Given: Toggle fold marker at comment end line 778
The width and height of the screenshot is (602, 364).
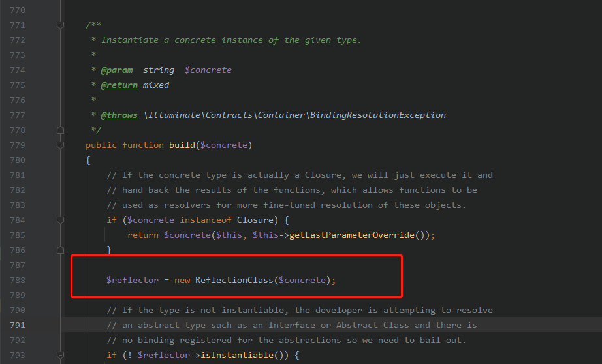Looking at the screenshot, I should click(x=60, y=130).
